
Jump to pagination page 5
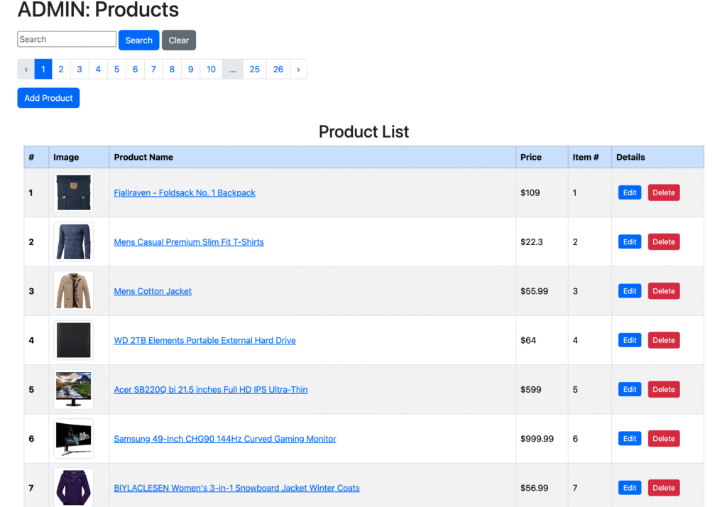click(x=116, y=70)
